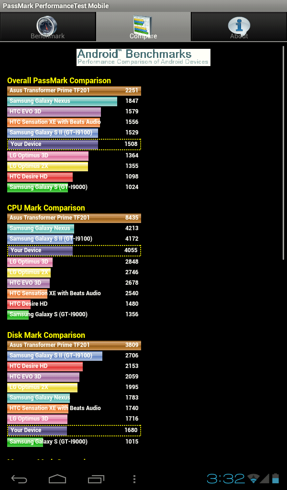This screenshot has width=287, height=490.
Task: Click the vertical scrollbar on the right
Action: click(283, 153)
